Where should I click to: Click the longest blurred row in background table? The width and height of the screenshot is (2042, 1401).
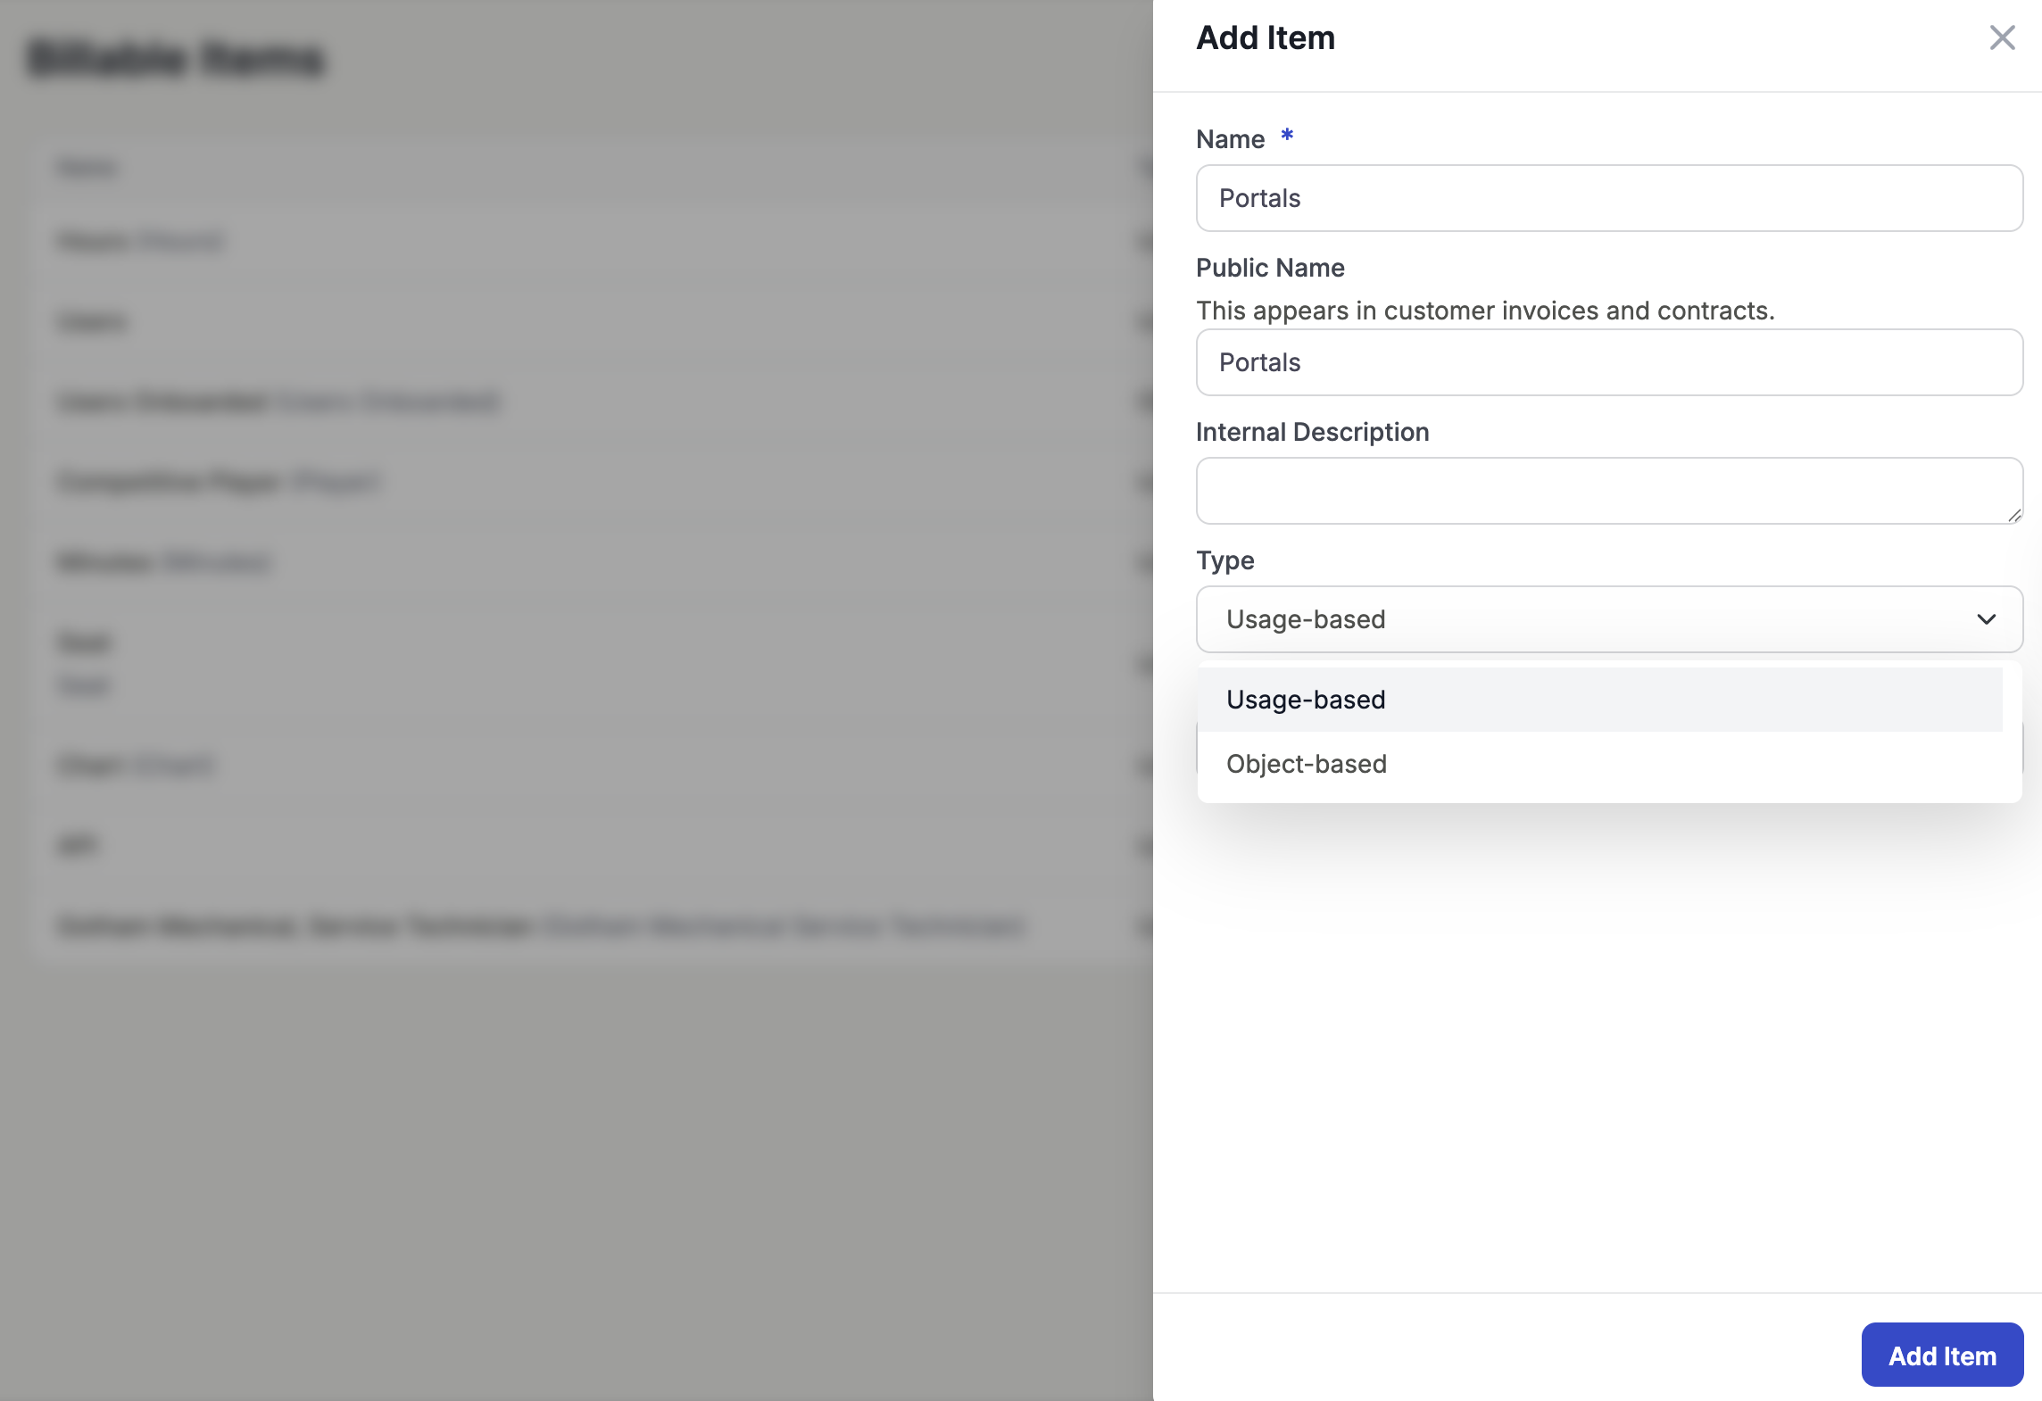(x=542, y=925)
